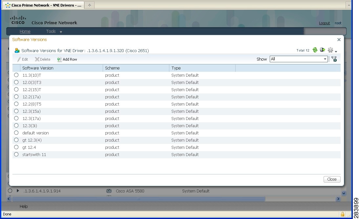The width and height of the screenshot is (360, 219).
Task: Click Add Row in toolbar
Action: coord(67,59)
